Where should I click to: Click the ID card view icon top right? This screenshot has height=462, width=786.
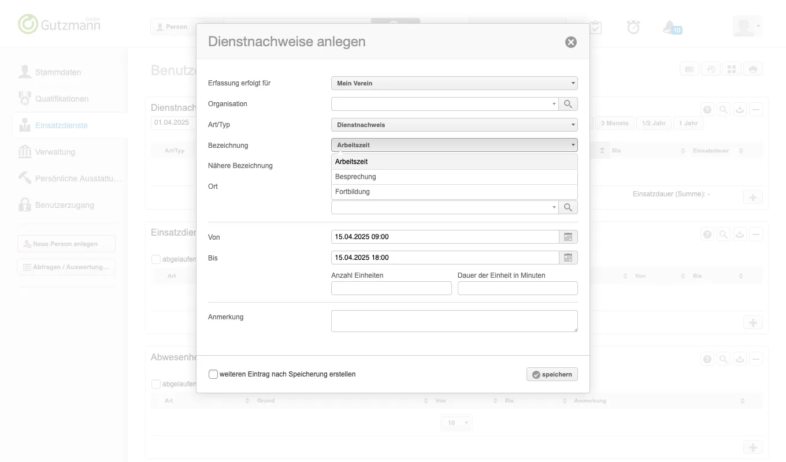click(689, 69)
